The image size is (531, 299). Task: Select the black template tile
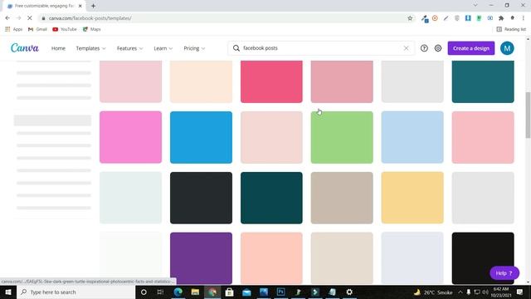[483, 258]
